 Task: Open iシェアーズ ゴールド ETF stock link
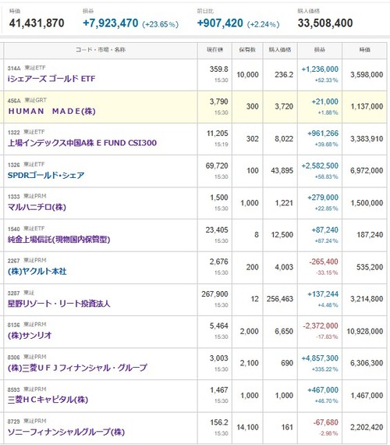click(x=51, y=79)
